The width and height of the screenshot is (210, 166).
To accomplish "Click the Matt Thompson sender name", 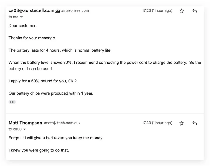I will click(x=25, y=123).
